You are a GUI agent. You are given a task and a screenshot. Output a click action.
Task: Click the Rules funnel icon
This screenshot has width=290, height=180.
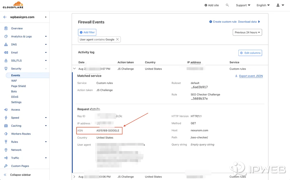click(6, 142)
